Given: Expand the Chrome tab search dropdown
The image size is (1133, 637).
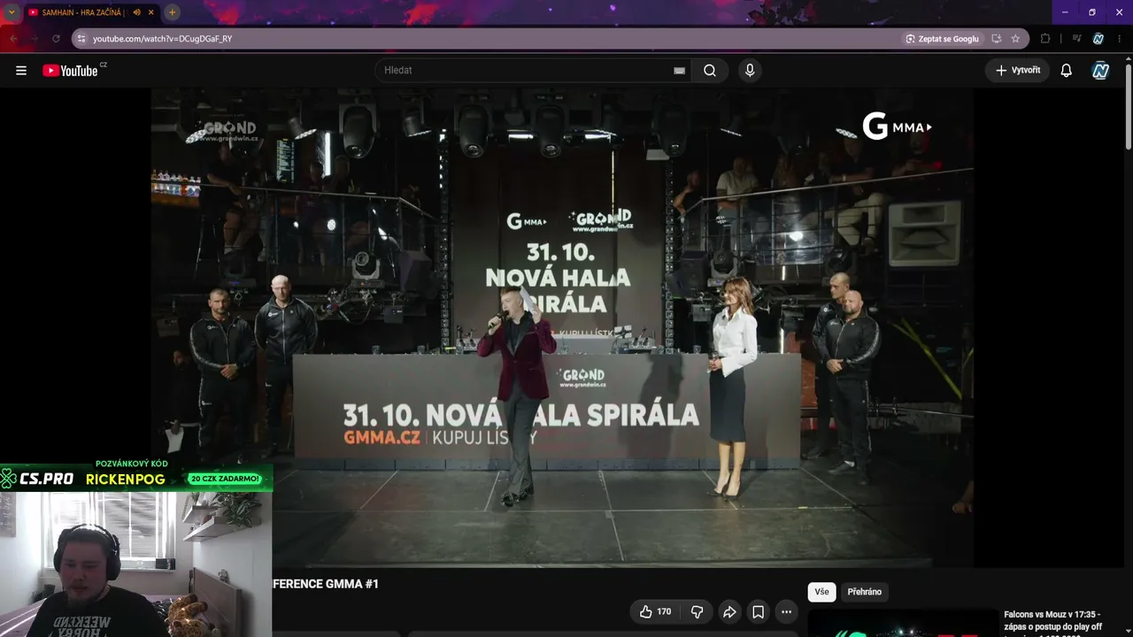Looking at the screenshot, I should click(x=12, y=12).
